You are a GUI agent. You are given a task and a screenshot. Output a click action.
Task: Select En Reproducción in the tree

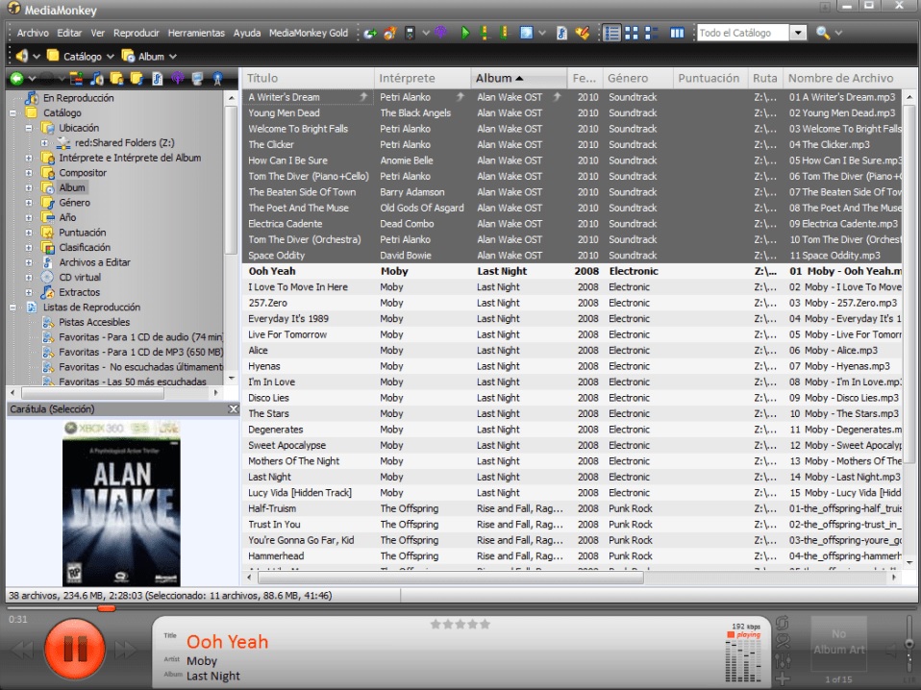coord(78,98)
